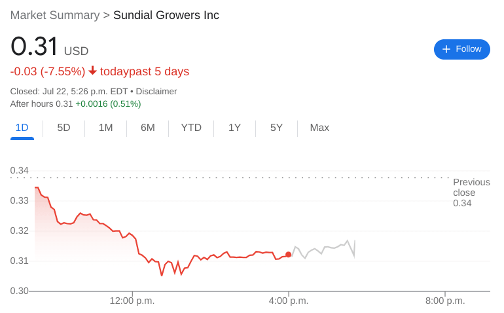Show the 6M chart range
The width and height of the screenshot is (504, 313).
pos(147,128)
